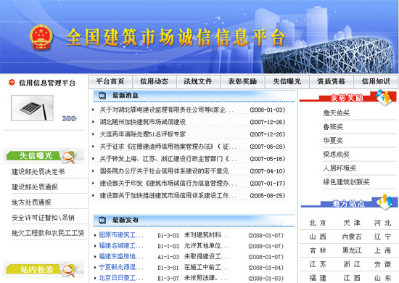The image size is (399, 283).
Task: Click the triple arrow next to calculator image
Action: pos(69,118)
